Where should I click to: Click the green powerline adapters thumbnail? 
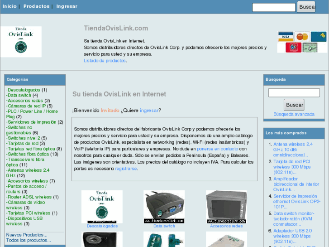click(x=164, y=239)
